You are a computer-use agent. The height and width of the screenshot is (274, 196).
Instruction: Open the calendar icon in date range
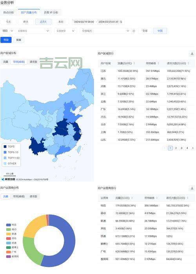(121, 22)
